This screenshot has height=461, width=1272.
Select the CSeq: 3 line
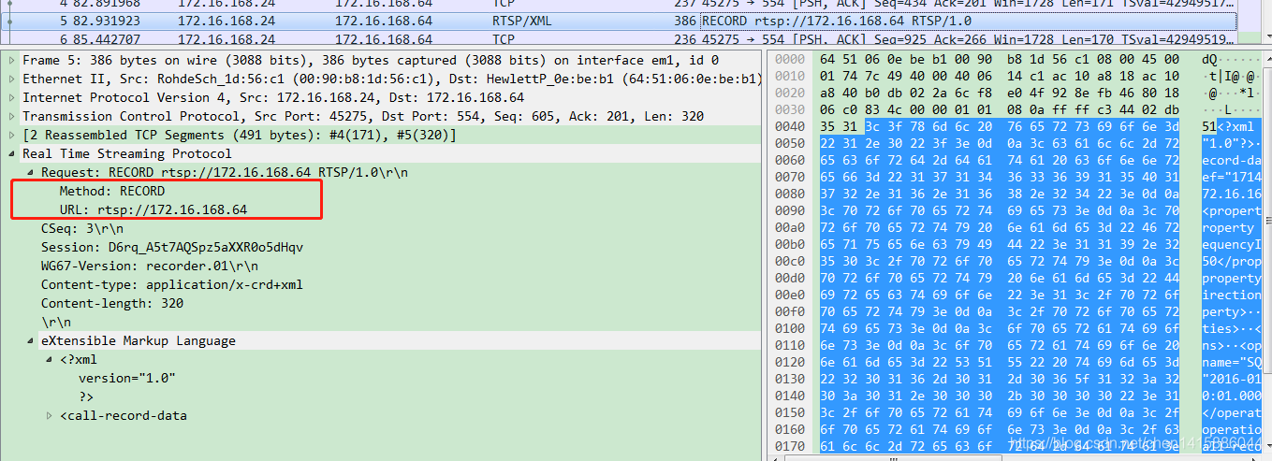[x=81, y=228]
